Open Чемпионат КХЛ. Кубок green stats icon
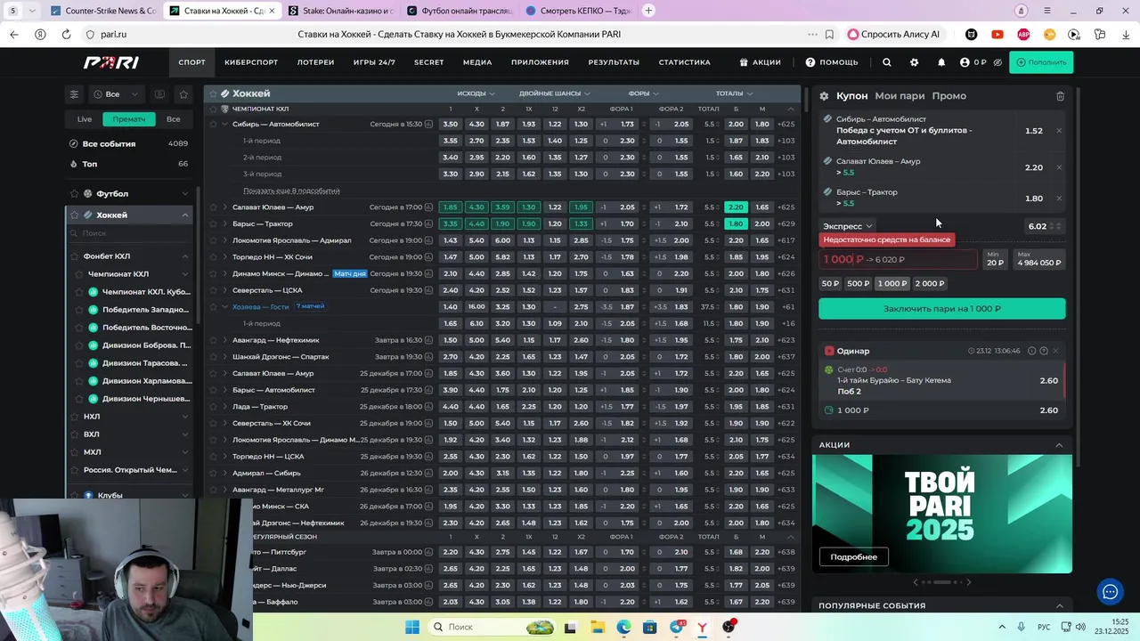This screenshot has width=1140, height=641. click(93, 292)
